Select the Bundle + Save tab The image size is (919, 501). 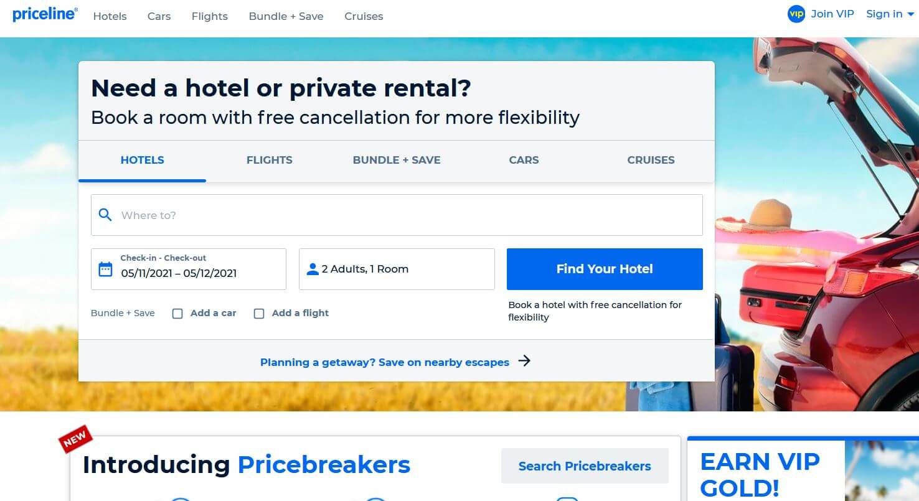(397, 160)
